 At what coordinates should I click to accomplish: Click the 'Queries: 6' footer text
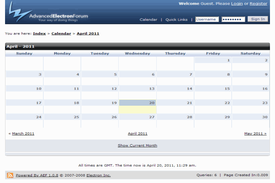(x=207, y=175)
